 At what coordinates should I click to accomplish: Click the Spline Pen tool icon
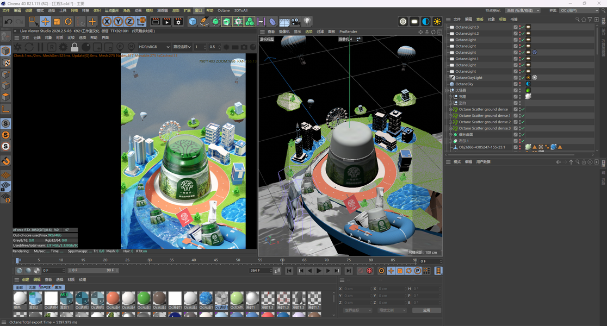(x=204, y=22)
